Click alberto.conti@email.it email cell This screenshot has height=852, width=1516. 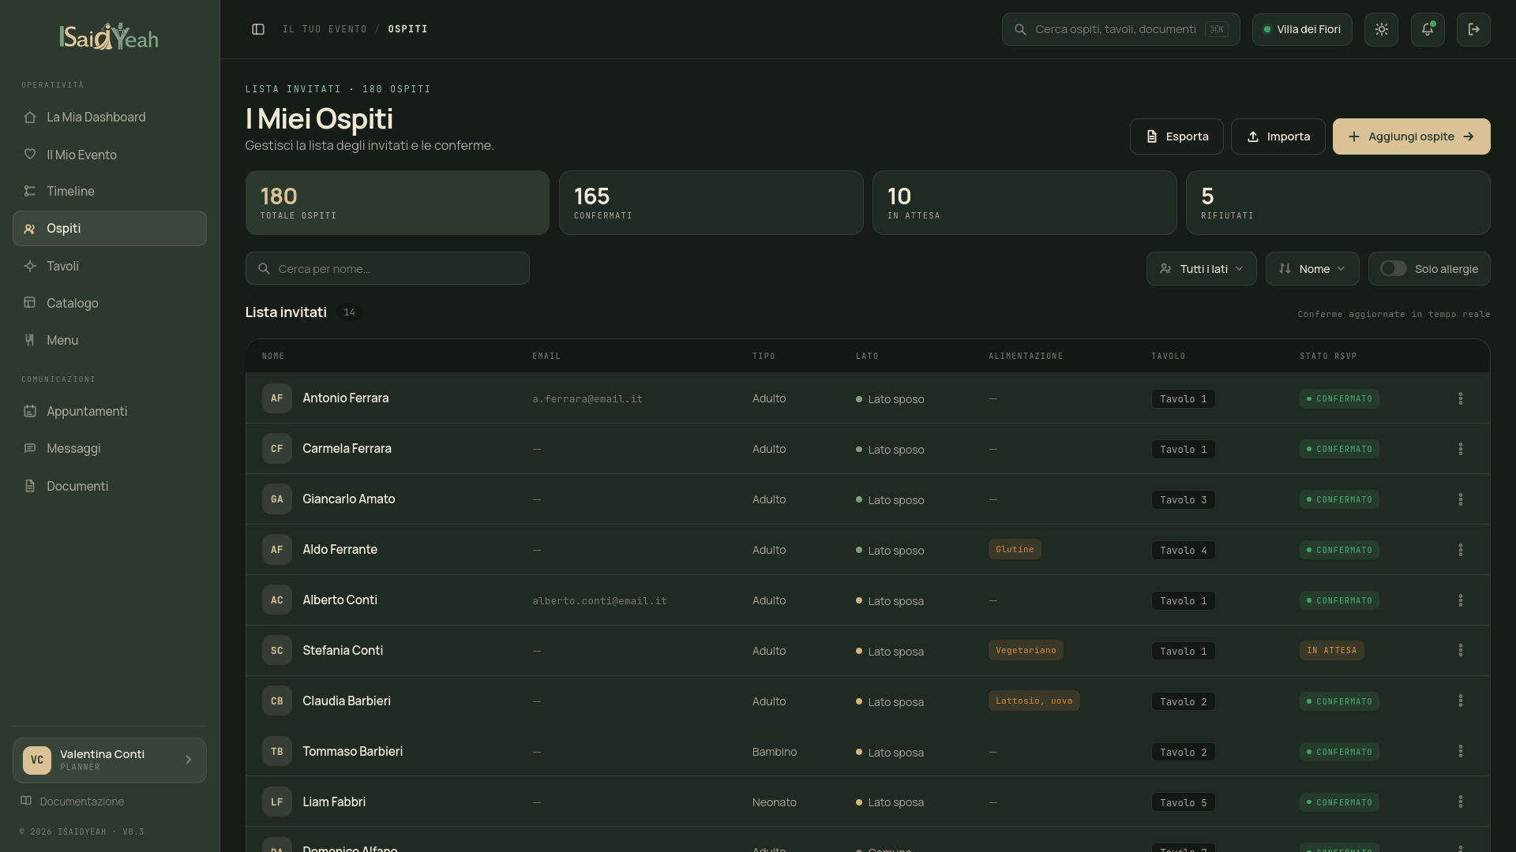coord(599,601)
